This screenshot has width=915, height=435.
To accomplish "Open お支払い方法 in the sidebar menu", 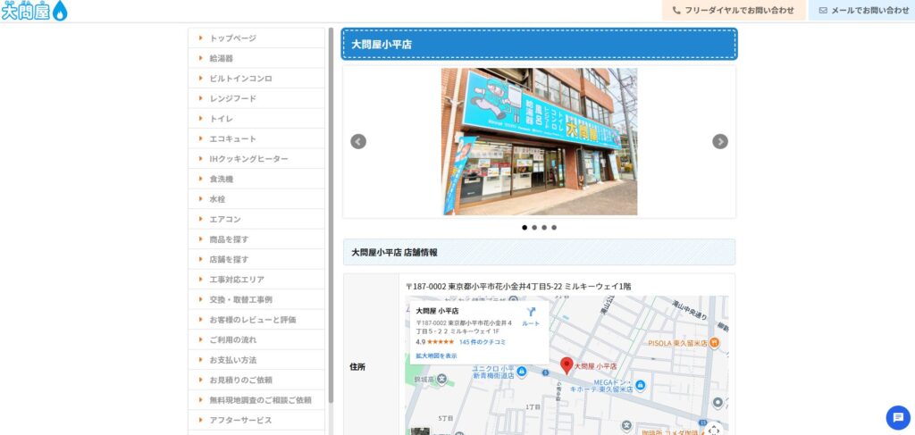I will (x=232, y=360).
